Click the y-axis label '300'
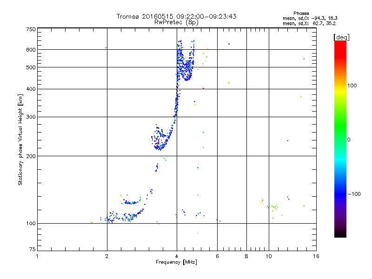The width and height of the screenshot is (372, 279). 31,117
